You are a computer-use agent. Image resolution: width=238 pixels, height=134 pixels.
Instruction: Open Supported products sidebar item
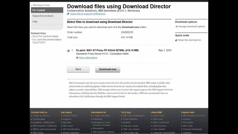(x=47, y=16)
